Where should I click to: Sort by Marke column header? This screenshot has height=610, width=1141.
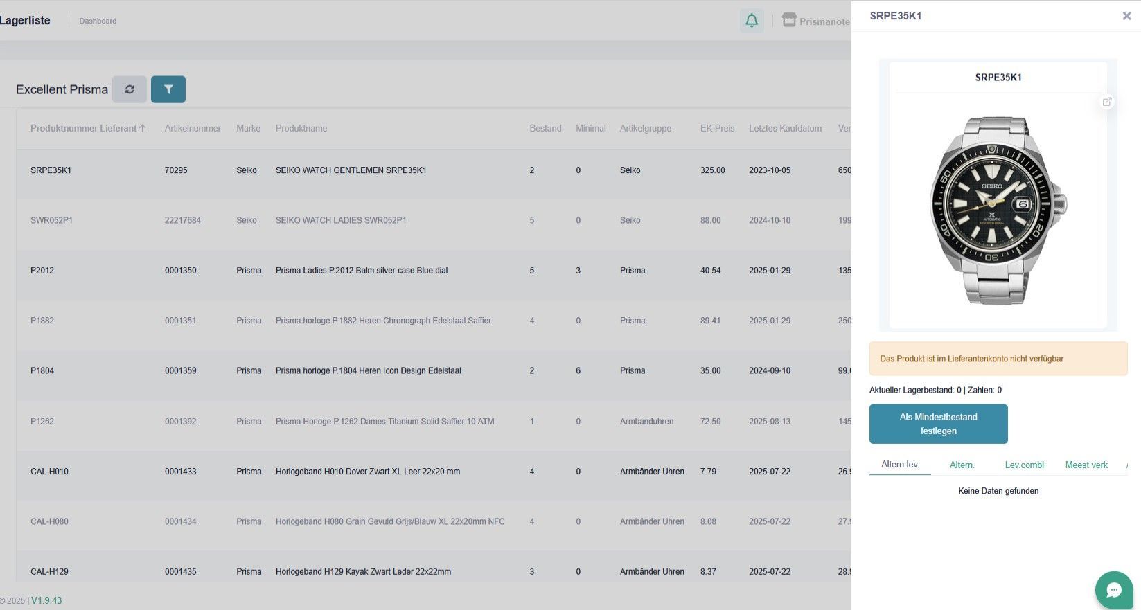pos(248,128)
